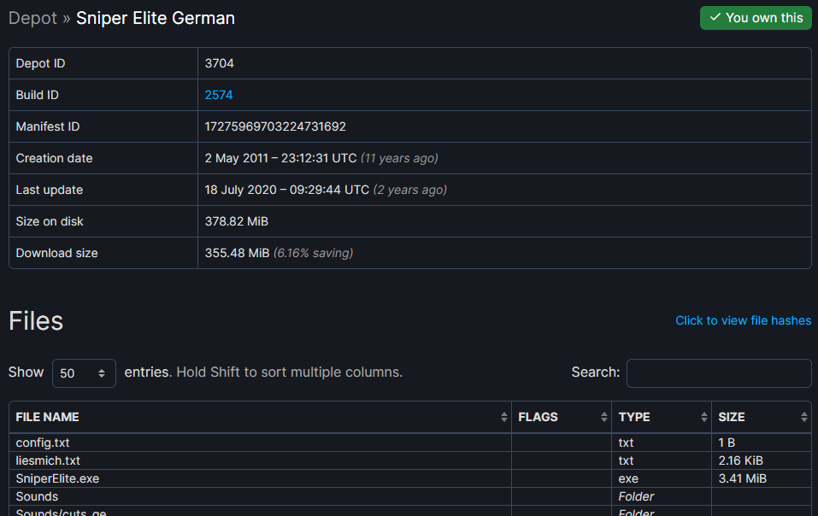This screenshot has width=818, height=516.
Task: Focus the Search input field
Action: coord(719,373)
